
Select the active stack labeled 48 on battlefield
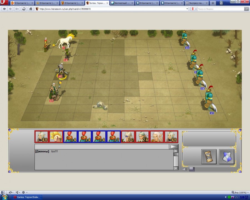[x=61, y=70]
